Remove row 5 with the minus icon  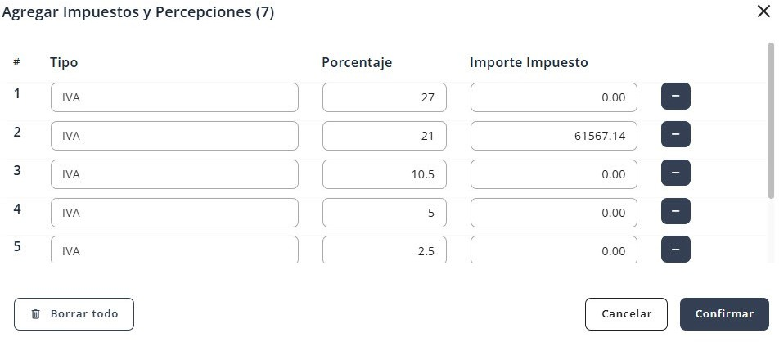[x=675, y=249]
